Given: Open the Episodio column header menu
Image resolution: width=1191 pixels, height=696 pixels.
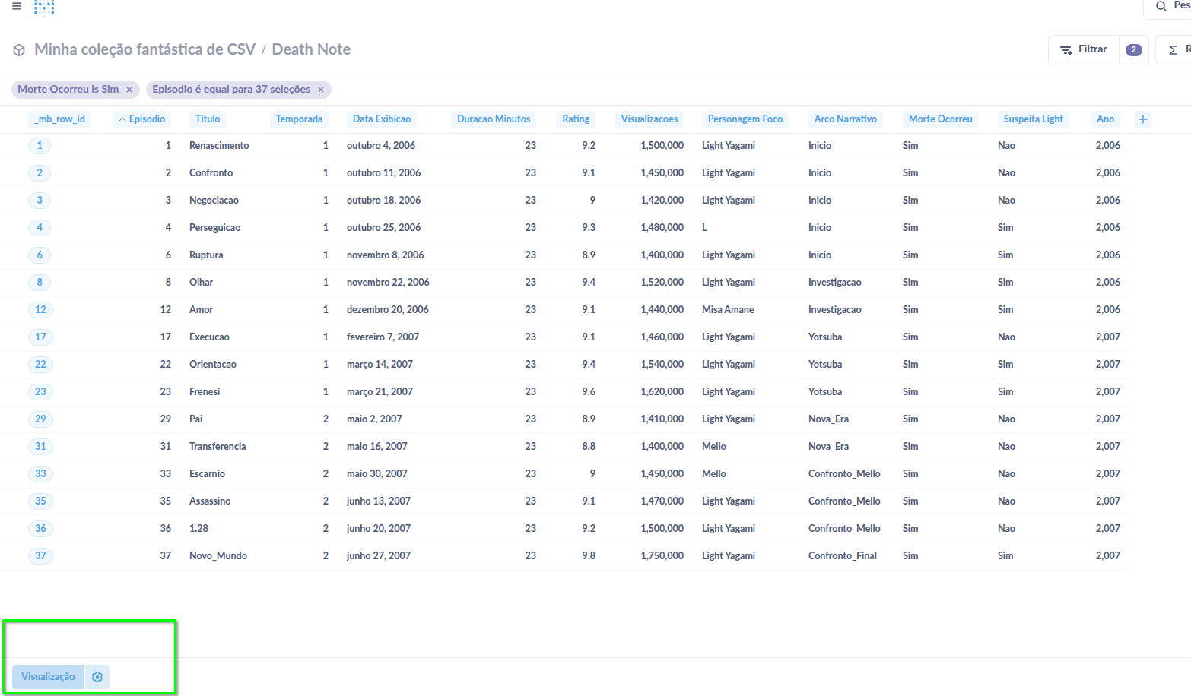Looking at the screenshot, I should click(142, 119).
